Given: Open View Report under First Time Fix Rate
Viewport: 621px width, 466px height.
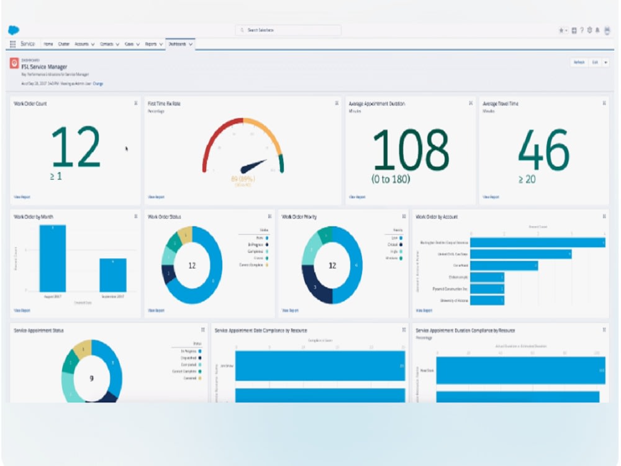Looking at the screenshot, I should [156, 197].
